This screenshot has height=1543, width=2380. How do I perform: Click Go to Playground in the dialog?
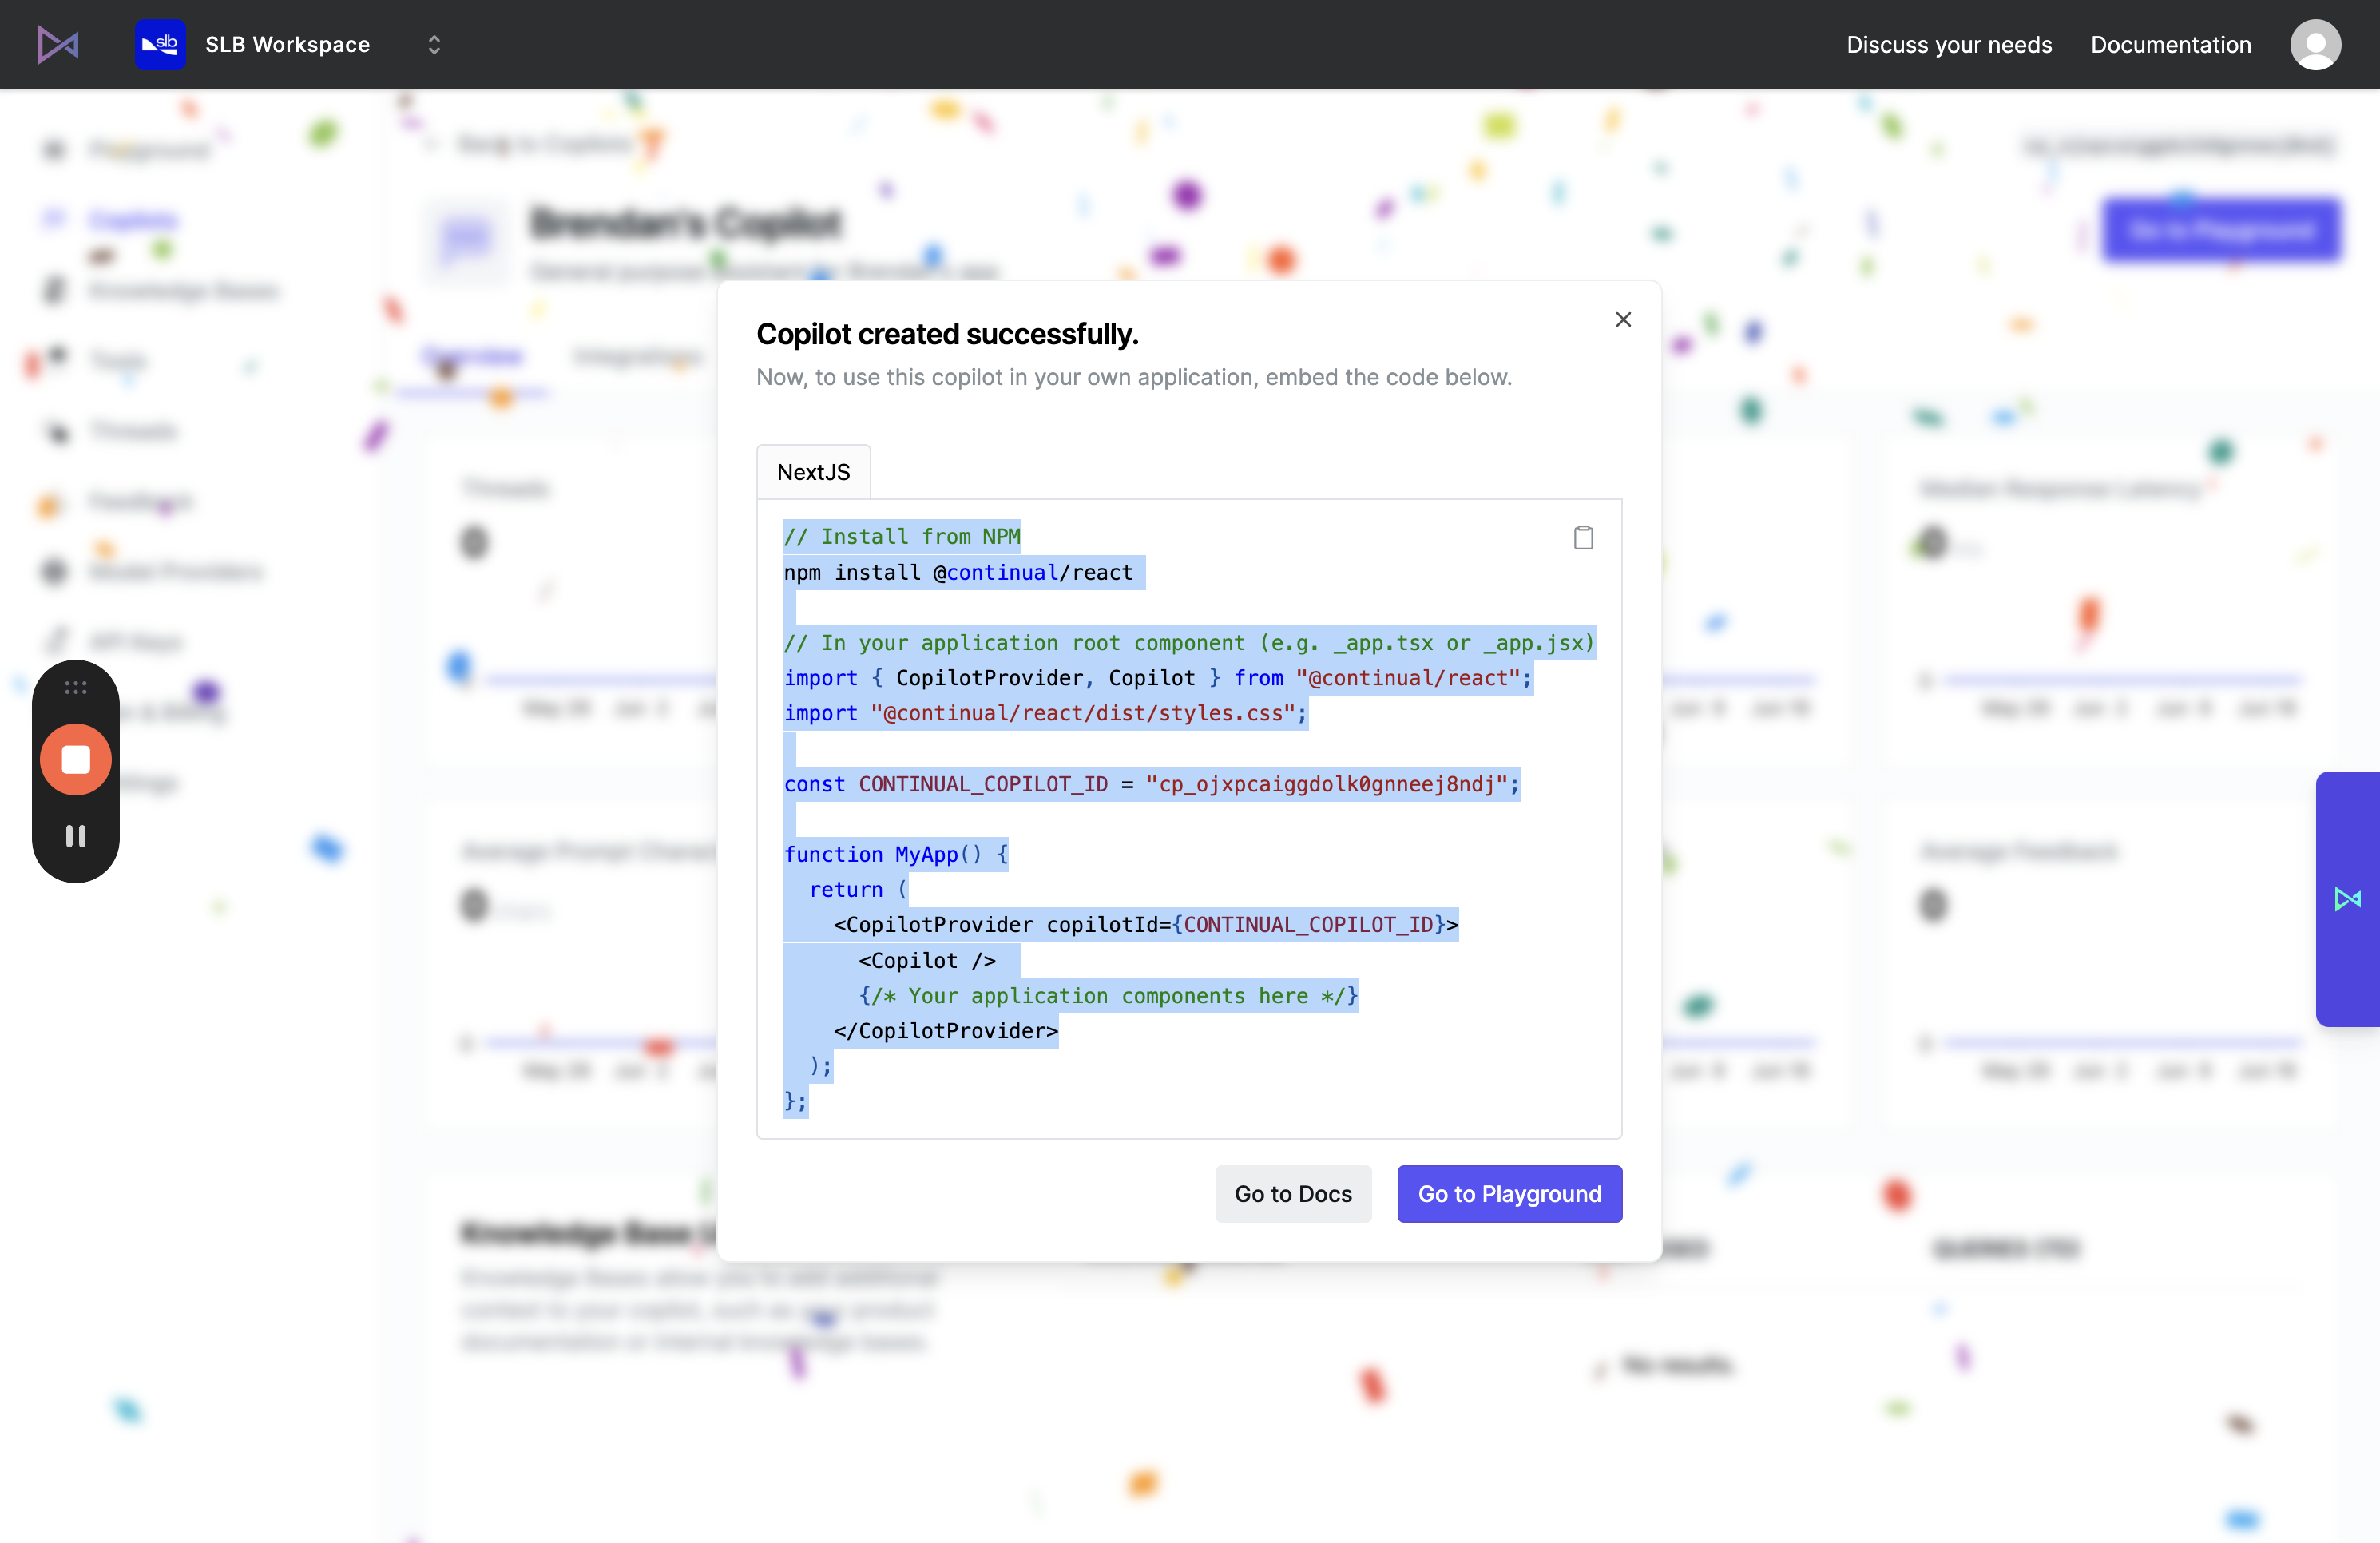1509,1194
